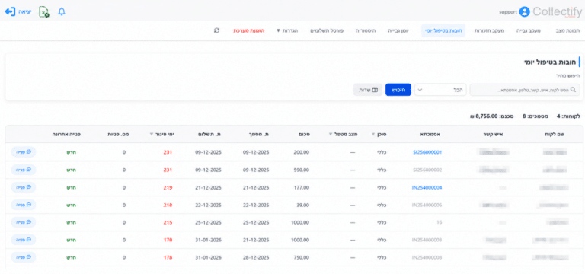Click פנייה button in reference 16 row
The image size is (585, 274).
click(24, 222)
